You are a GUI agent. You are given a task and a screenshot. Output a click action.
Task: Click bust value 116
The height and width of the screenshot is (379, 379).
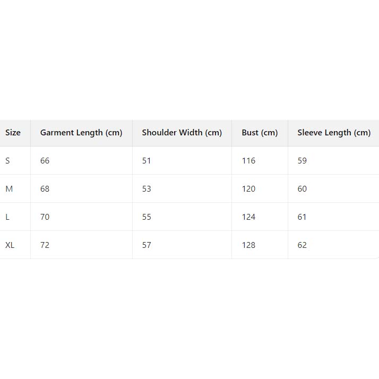coord(248,161)
